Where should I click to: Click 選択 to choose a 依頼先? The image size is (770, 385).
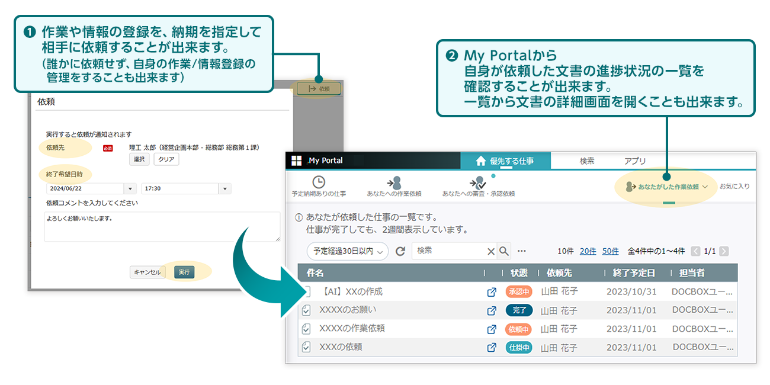tap(139, 159)
